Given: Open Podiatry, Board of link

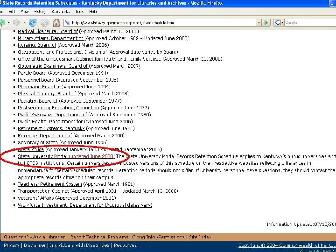Looking at the screenshot, I should [x=38, y=101].
